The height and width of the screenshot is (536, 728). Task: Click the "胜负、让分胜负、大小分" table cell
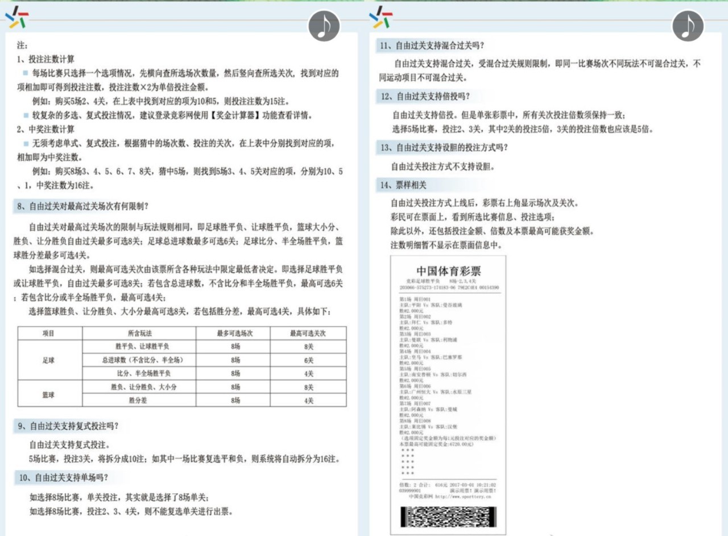pos(139,387)
